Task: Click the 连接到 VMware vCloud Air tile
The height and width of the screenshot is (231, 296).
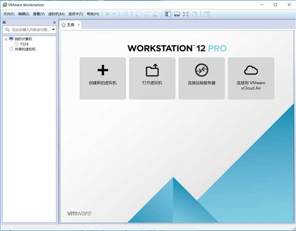Action: click(x=251, y=78)
